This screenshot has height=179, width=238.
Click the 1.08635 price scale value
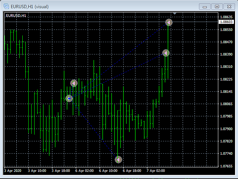coord(226,17)
